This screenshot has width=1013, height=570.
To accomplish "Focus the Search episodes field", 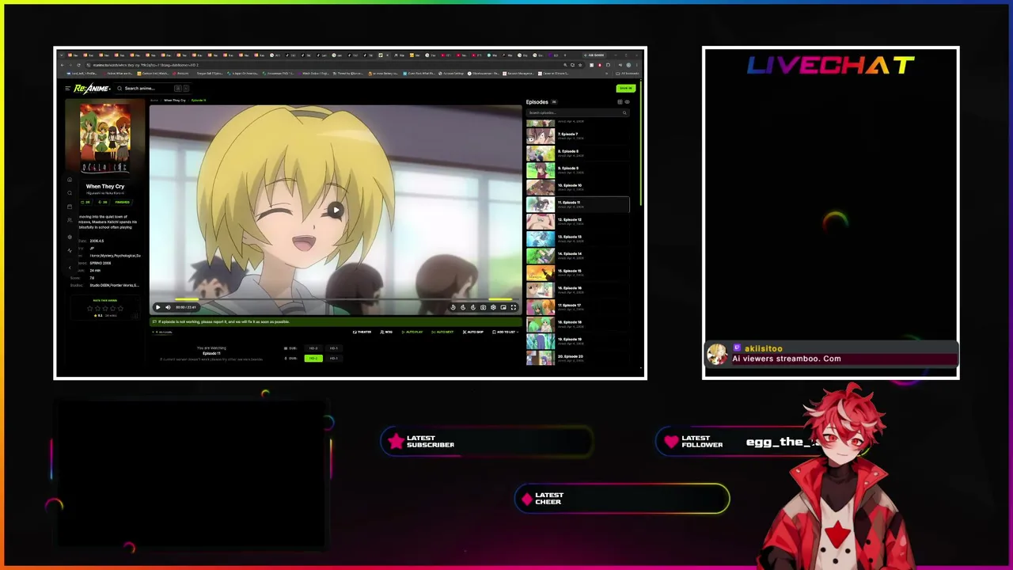I will (577, 112).
